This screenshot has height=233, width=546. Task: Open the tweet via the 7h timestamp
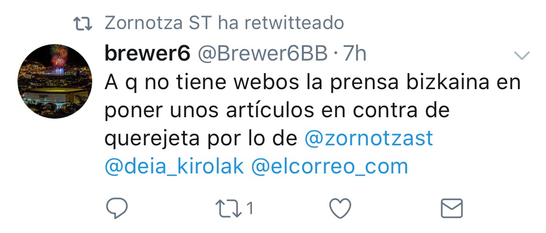coord(355,54)
